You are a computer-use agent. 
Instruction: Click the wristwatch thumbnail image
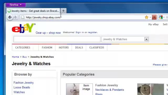click(144, 89)
